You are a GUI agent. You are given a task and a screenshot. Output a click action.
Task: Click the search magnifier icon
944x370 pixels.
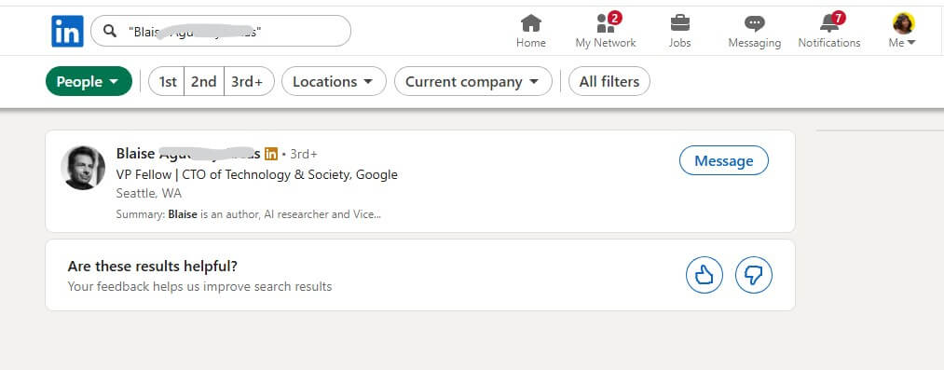coord(110,31)
